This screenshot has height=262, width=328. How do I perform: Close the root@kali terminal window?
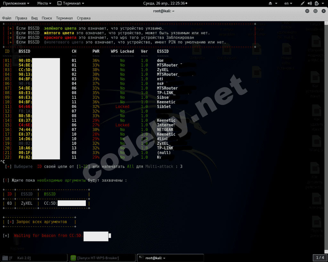(324, 11)
